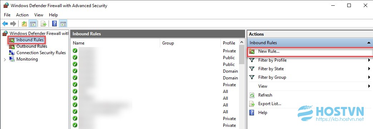The width and height of the screenshot is (373, 129).
Task: Select the Windows Defender Firewall root node
Action: (35, 33)
